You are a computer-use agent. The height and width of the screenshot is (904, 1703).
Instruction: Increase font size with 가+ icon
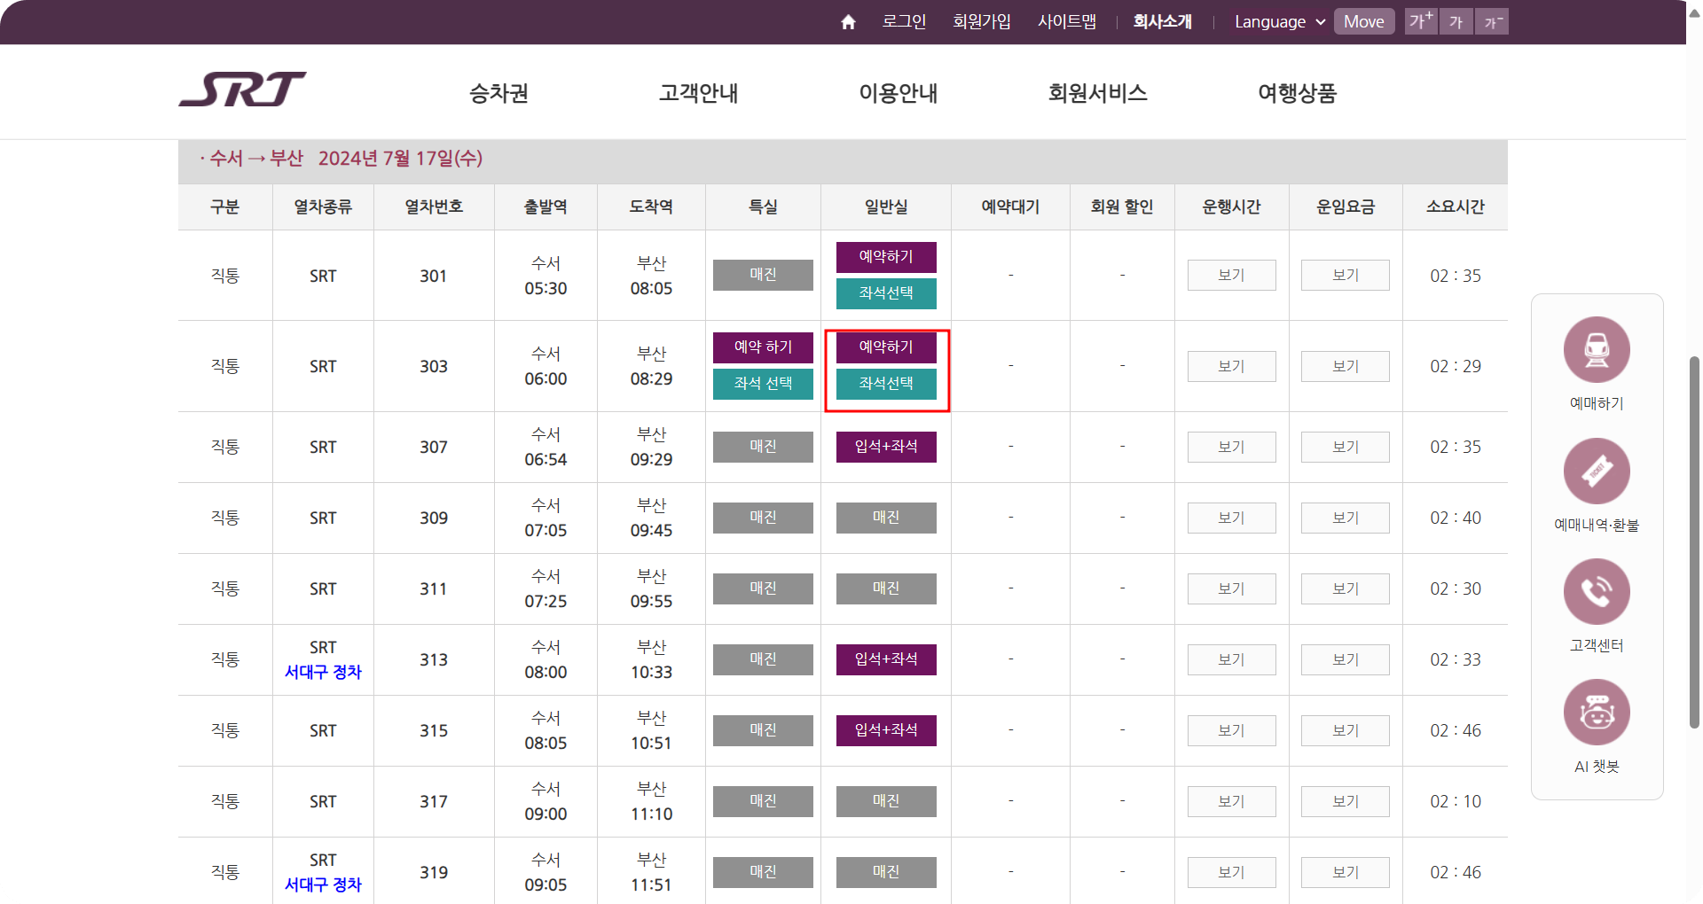pos(1420,21)
